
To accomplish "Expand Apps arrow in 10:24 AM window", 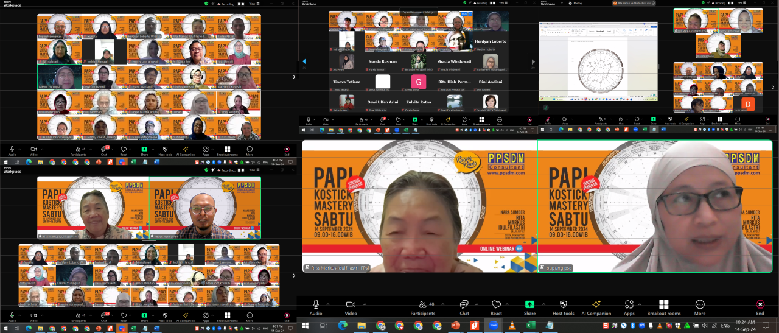I will pyautogui.click(x=641, y=304).
